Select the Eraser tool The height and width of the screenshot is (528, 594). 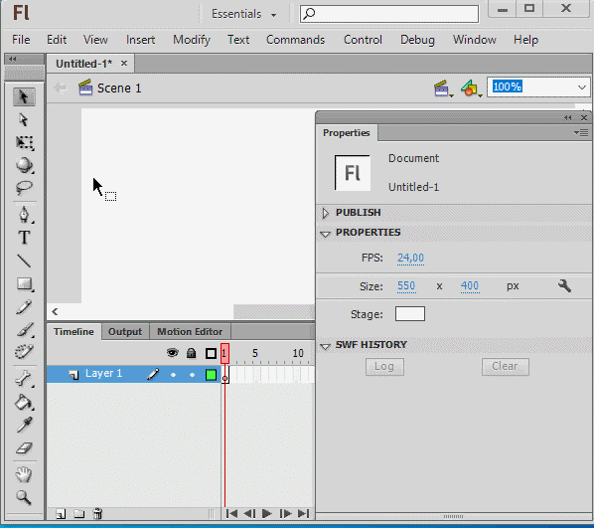(x=24, y=448)
